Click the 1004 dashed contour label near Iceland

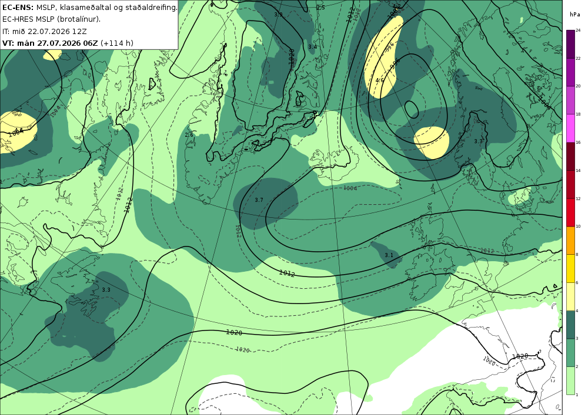tap(350, 188)
